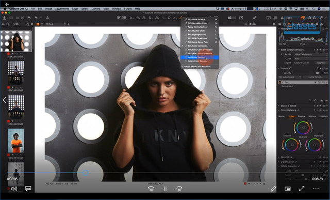
Task: Switch viewer to single-view icon
Action: 42,24
